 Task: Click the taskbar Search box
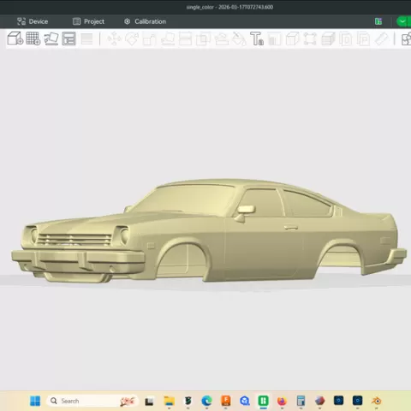92,401
